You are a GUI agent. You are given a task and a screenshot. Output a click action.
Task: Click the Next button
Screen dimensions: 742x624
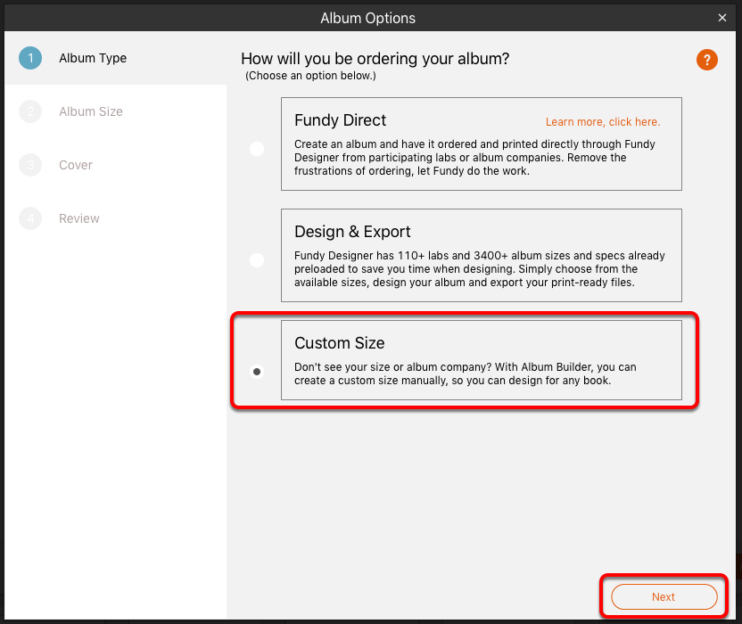pos(664,596)
